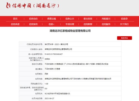Select credit code 91430121790304542T
139x101 pixels.
(x=54, y=54)
